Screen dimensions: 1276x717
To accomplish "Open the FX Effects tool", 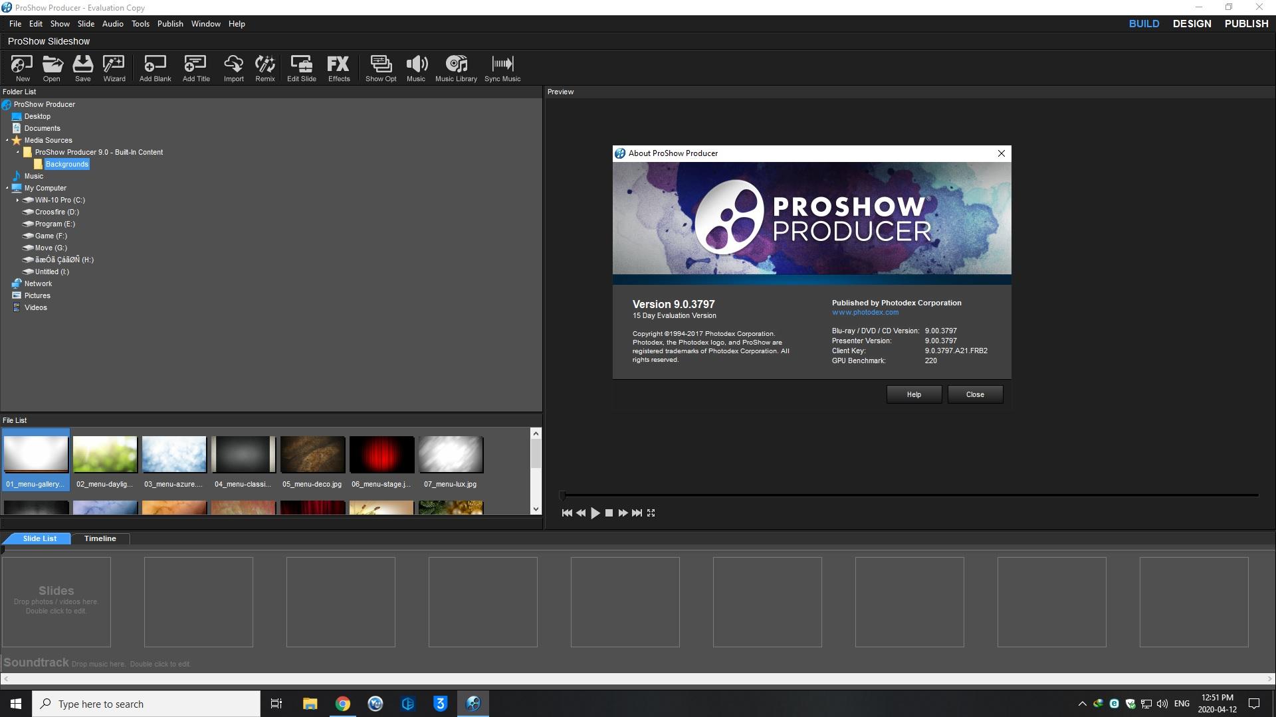I will point(339,68).
